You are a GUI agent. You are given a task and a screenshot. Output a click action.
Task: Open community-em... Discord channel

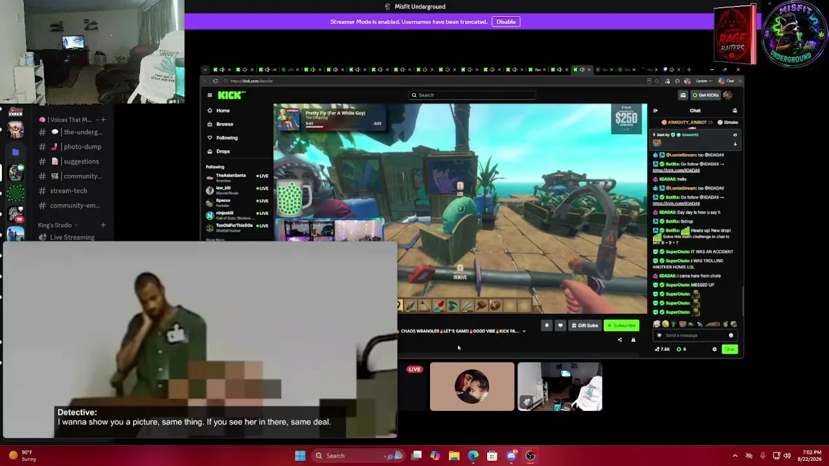click(x=71, y=206)
